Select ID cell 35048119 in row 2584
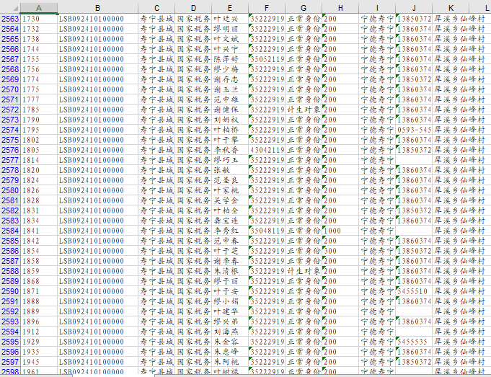The width and height of the screenshot is (491, 377). pyautogui.click(x=267, y=231)
